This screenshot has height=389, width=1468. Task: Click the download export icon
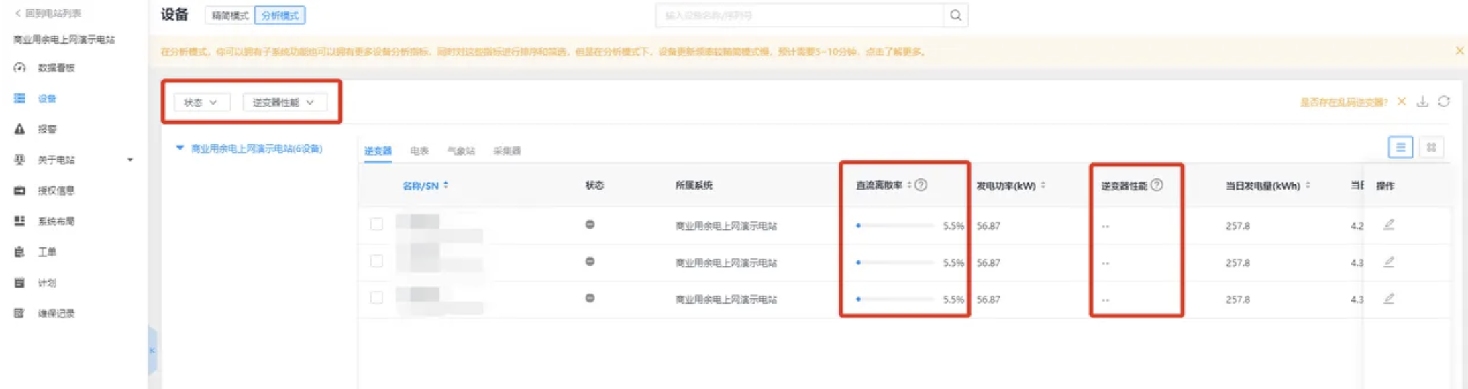coord(1422,101)
